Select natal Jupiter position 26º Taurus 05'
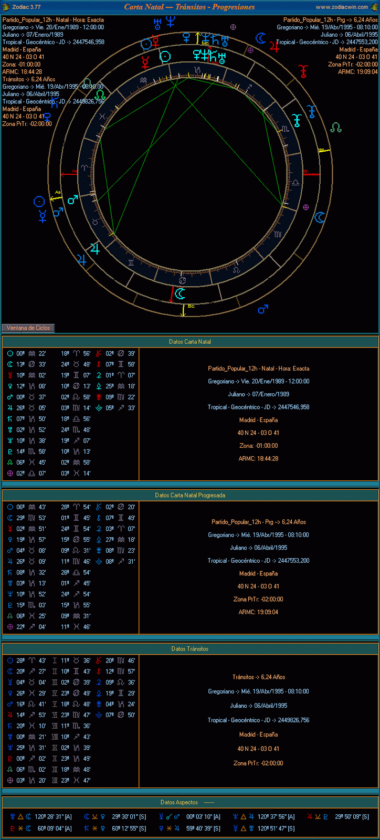Viewport: 380px width, 840px height. 31,408
